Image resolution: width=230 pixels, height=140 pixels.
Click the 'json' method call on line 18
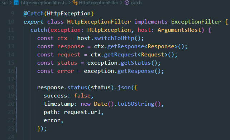tap(124, 87)
